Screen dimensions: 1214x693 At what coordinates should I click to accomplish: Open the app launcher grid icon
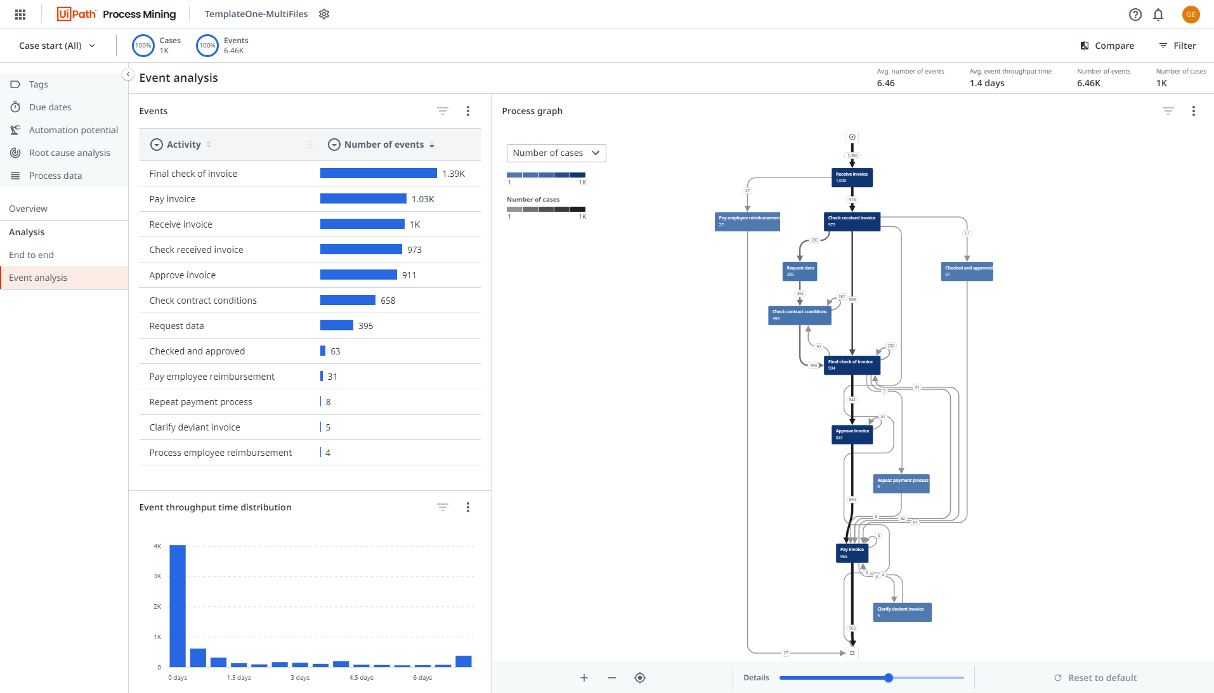point(20,14)
